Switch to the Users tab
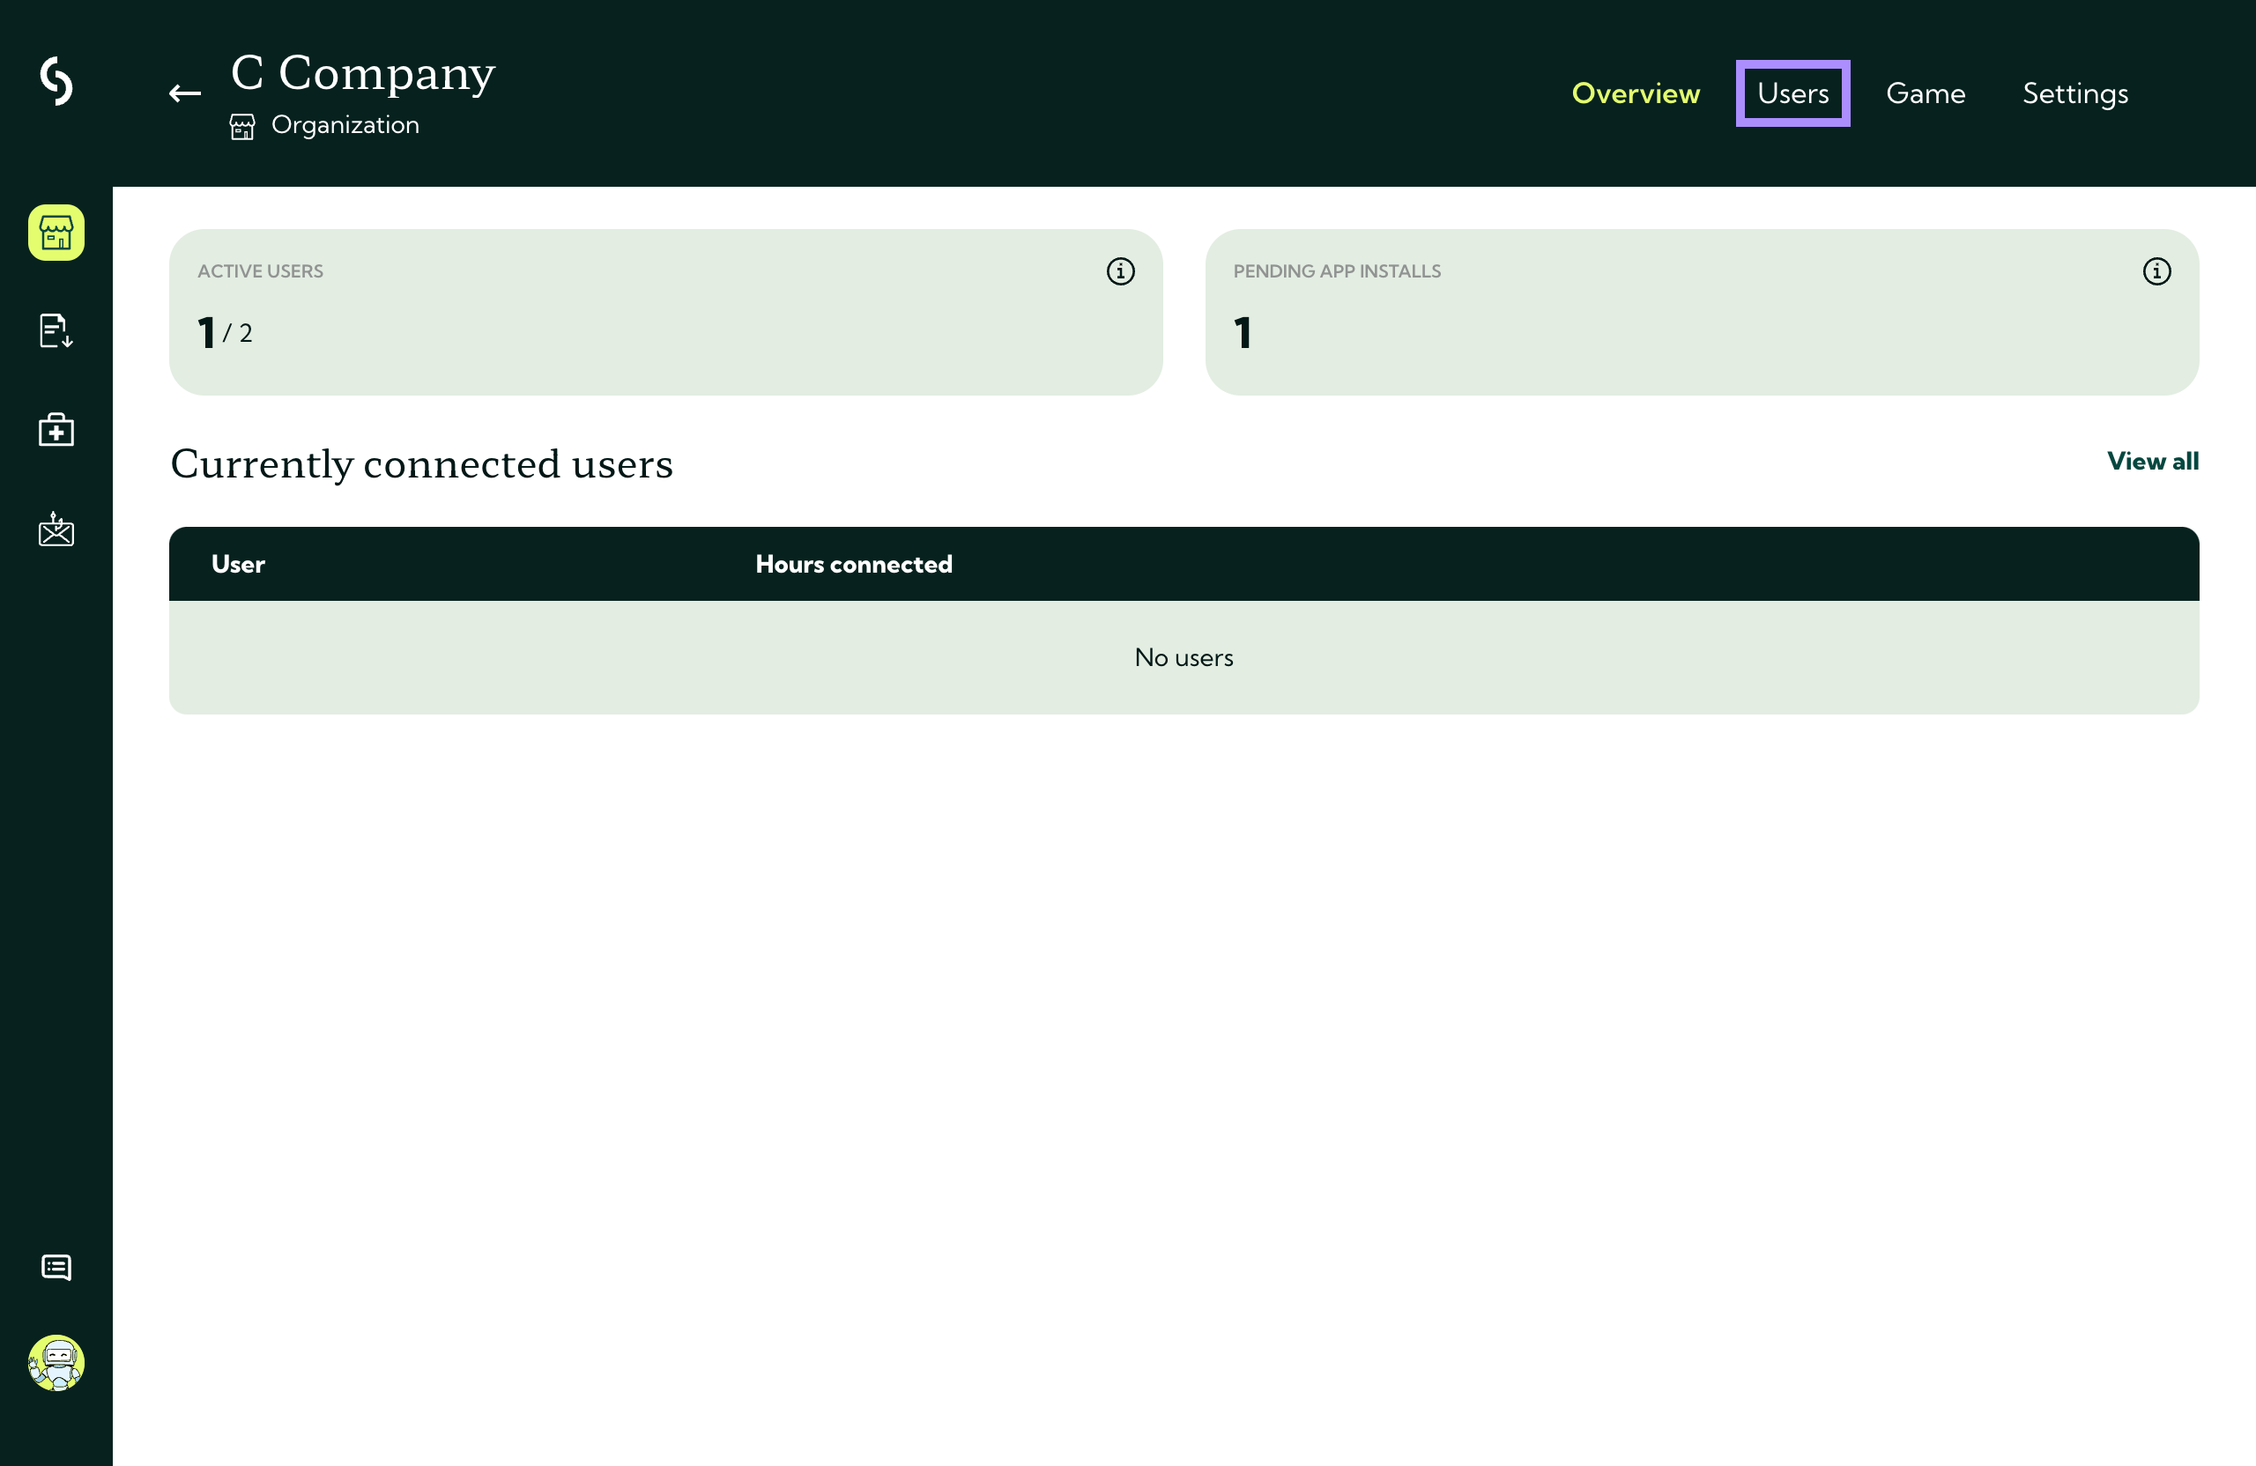2256x1466 pixels. 1792,93
